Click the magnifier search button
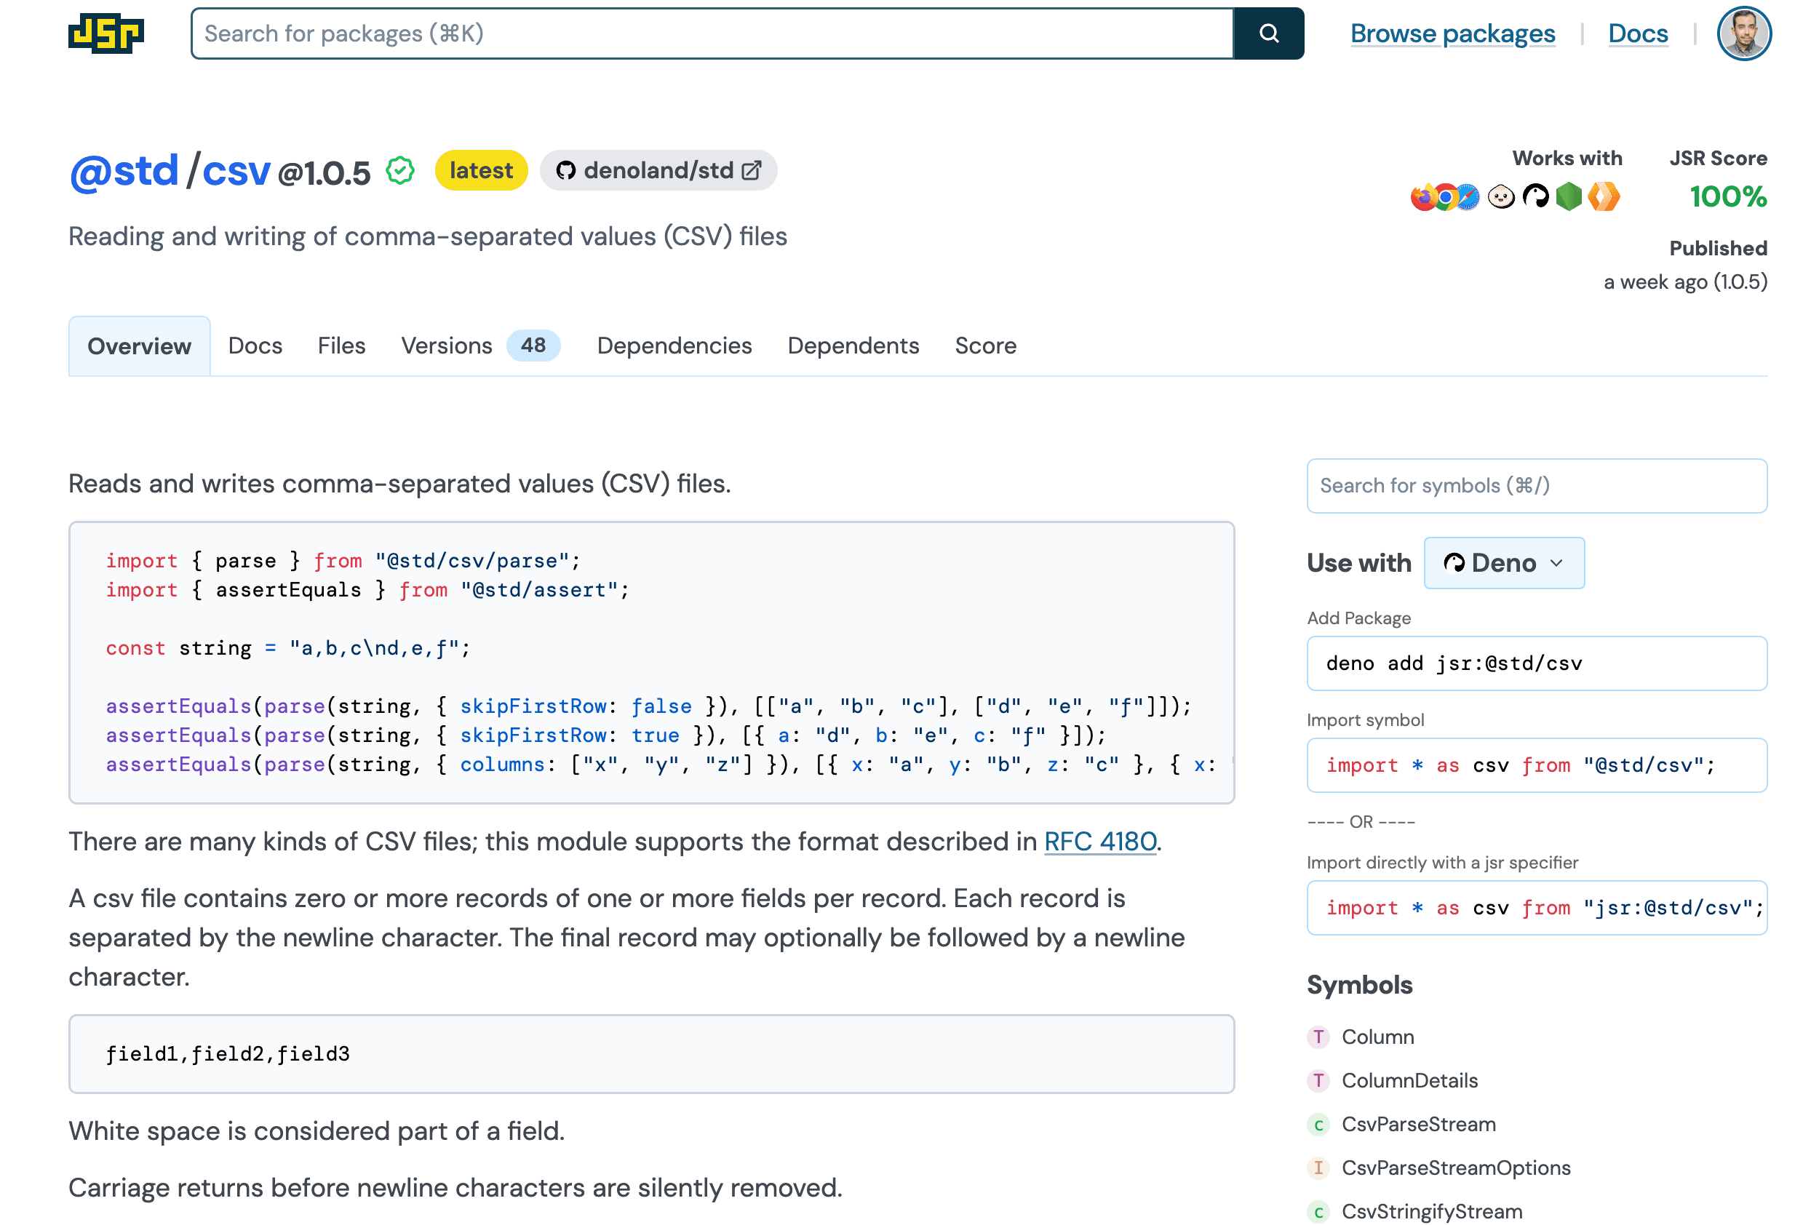Viewport: 1803px width, 1225px height. pyautogui.click(x=1268, y=33)
